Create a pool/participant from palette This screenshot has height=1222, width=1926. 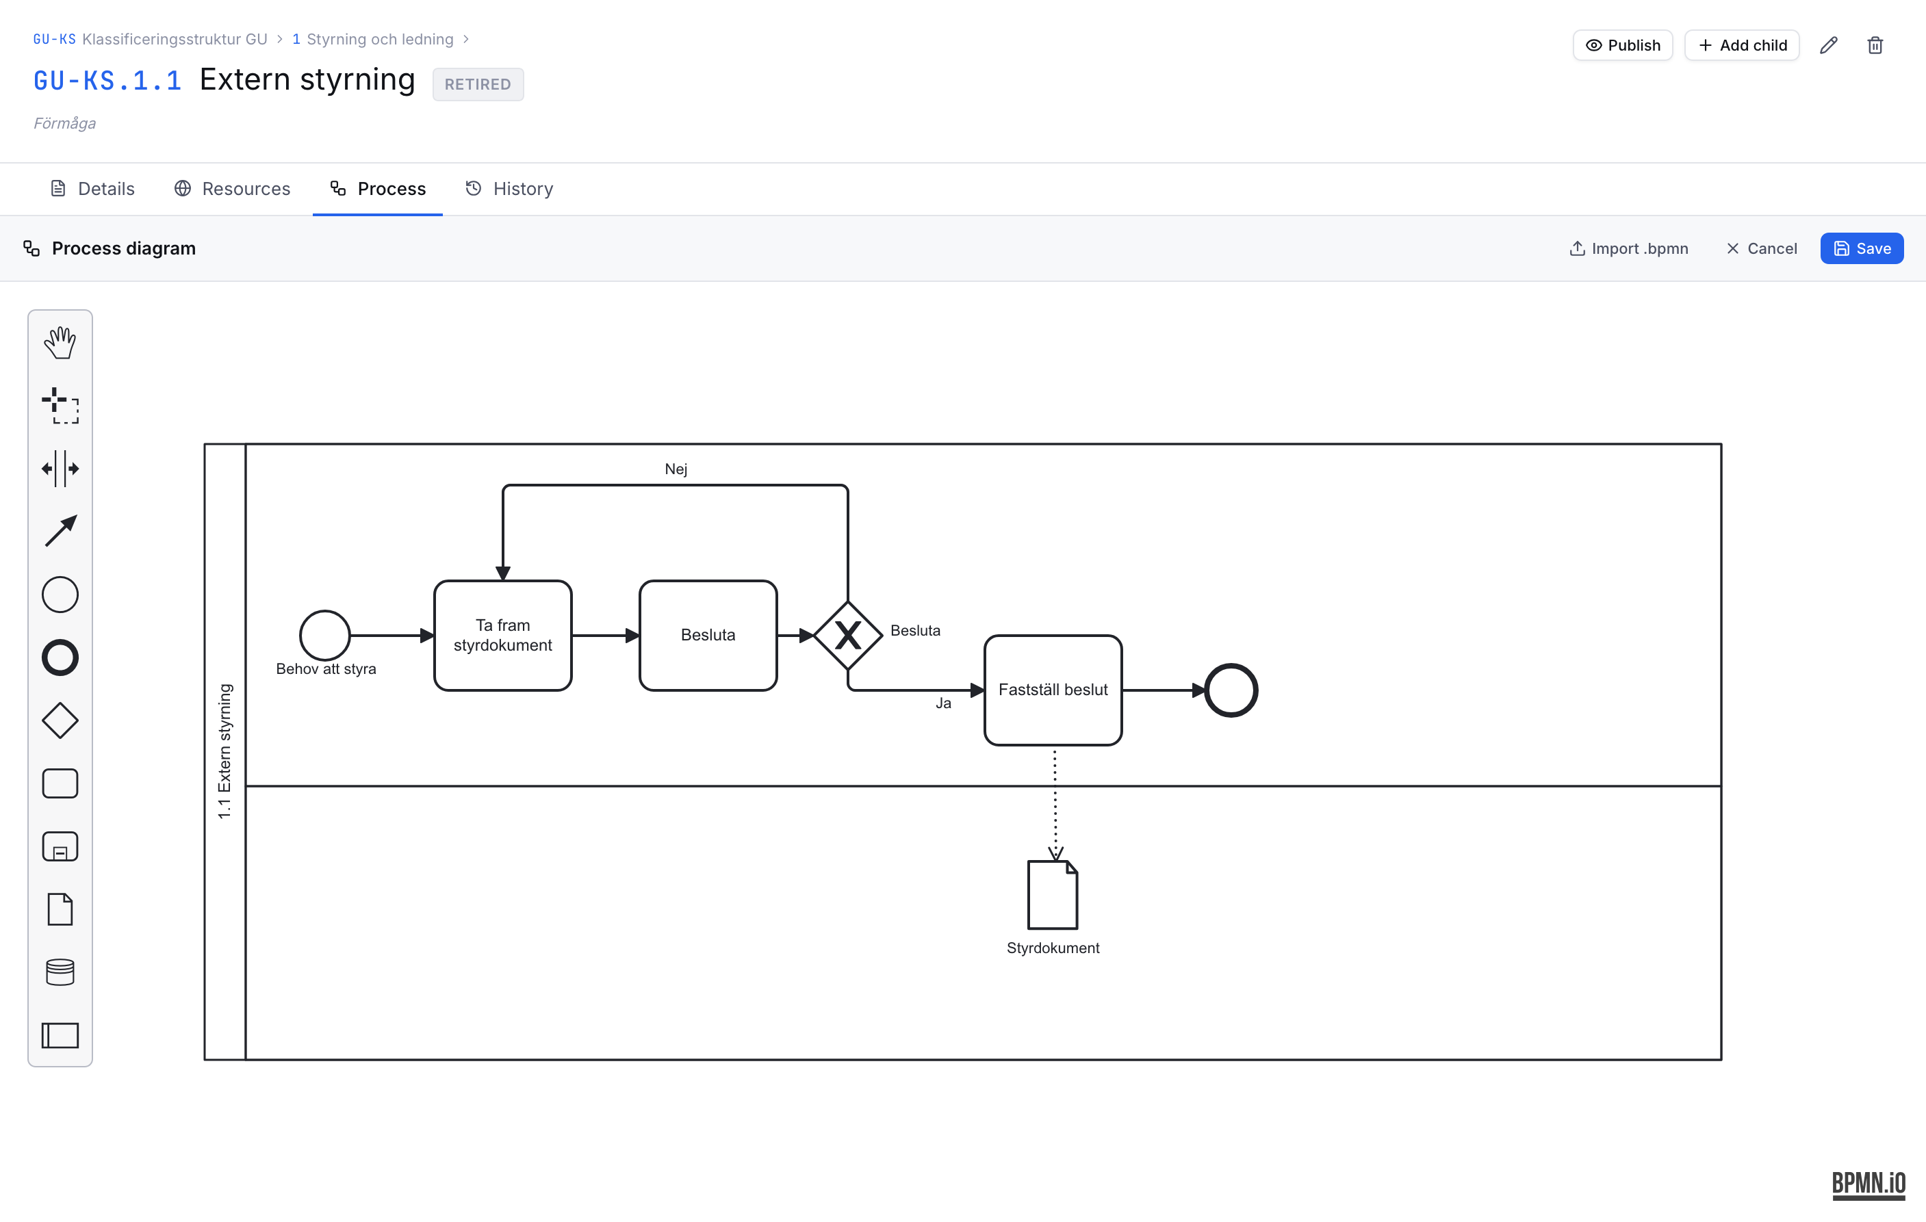click(x=60, y=1035)
